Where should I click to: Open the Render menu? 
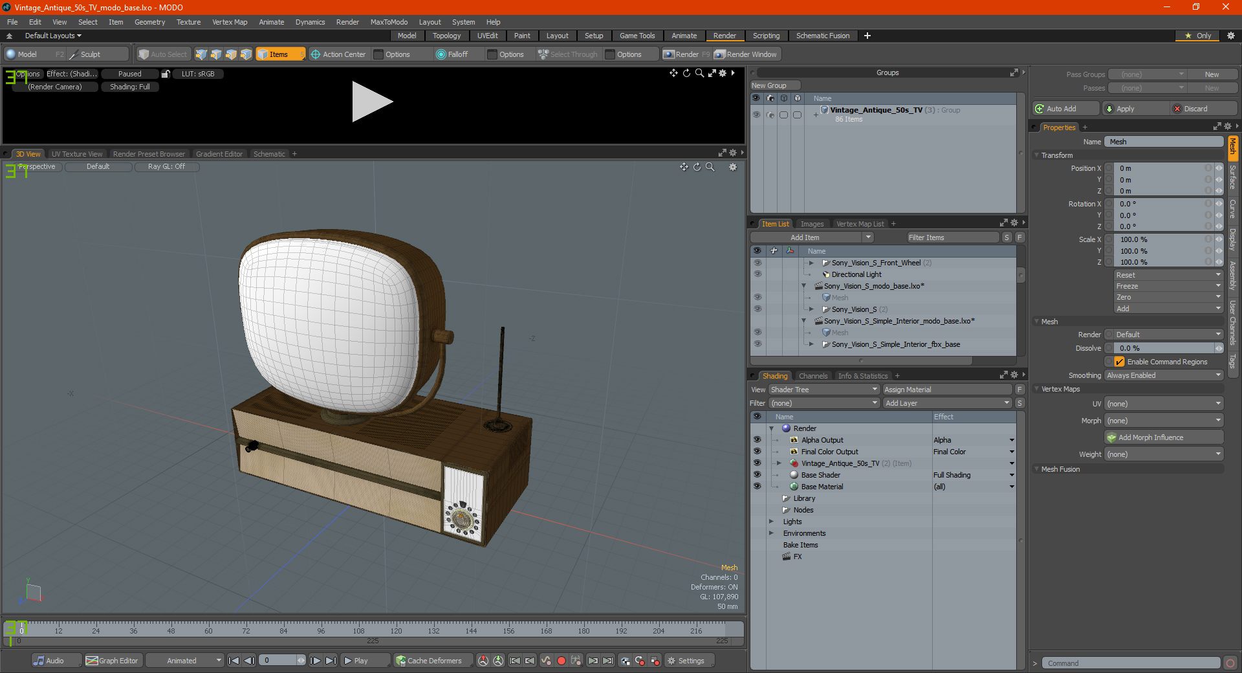point(347,22)
